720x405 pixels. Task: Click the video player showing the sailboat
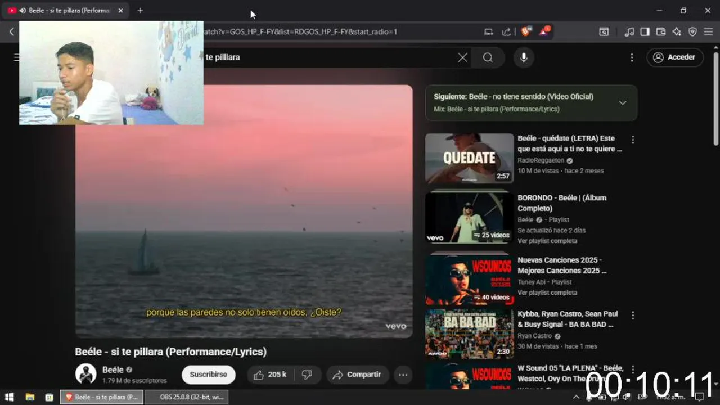click(244, 211)
